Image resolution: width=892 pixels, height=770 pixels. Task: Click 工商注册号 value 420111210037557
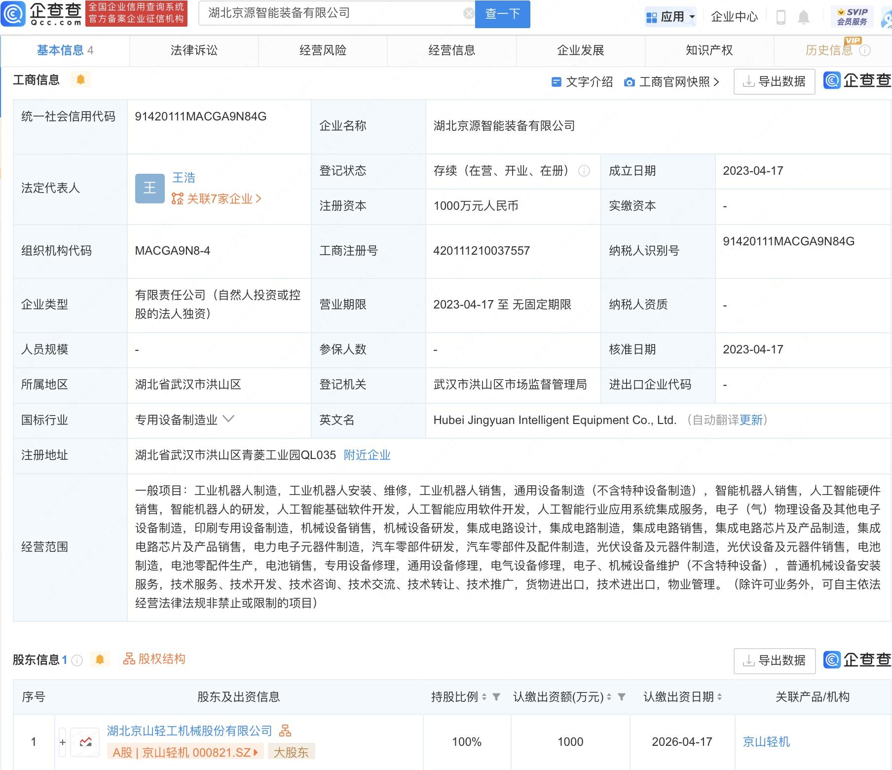(482, 251)
